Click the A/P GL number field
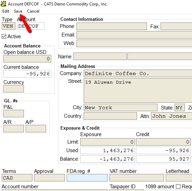The height and width of the screenshot is (191, 192). tap(36, 129)
